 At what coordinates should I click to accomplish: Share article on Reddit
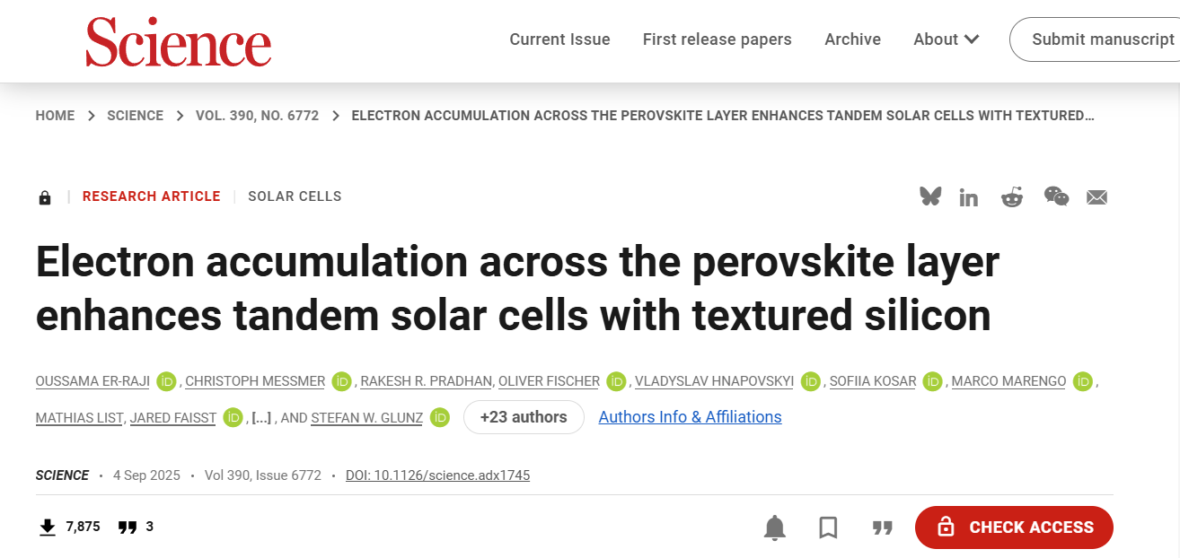pos(1012,197)
